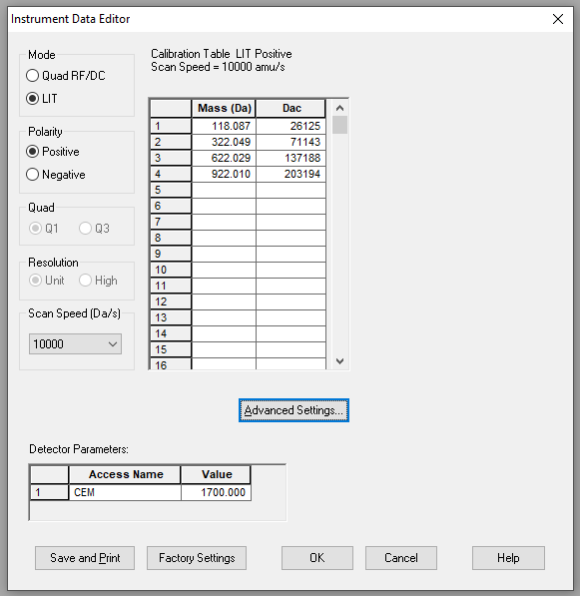Open Help for this dialog
This screenshot has height=596, width=580.
508,558
